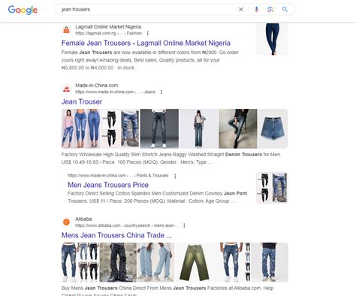The height and width of the screenshot is (296, 356).
Task: Click the Alibaba site name text
Action: [x=83, y=219]
